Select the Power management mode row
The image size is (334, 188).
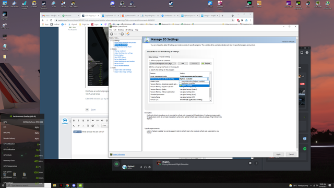[x=180, y=76]
